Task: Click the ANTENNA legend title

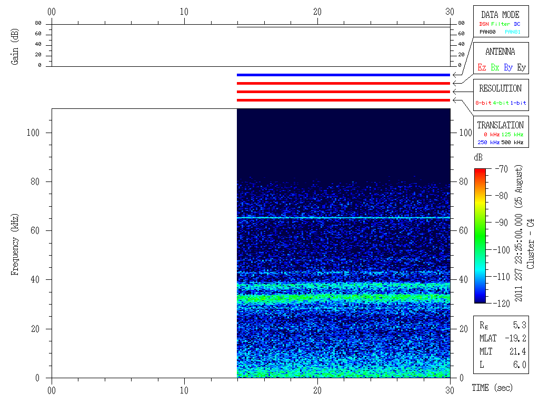Action: (x=500, y=52)
